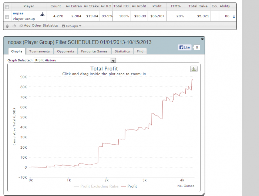
Task: Sort by the Player column header
Action: point(29,6)
